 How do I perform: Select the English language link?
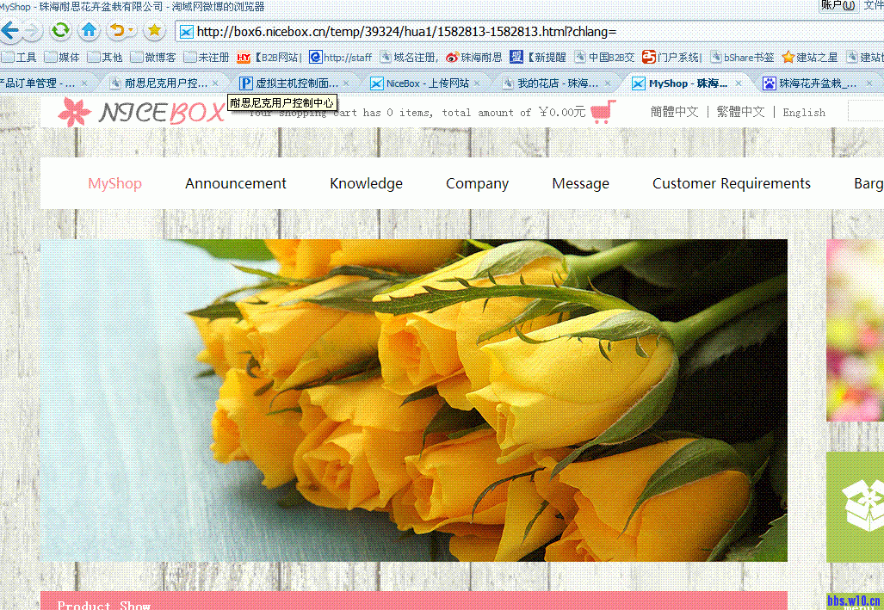(x=804, y=112)
